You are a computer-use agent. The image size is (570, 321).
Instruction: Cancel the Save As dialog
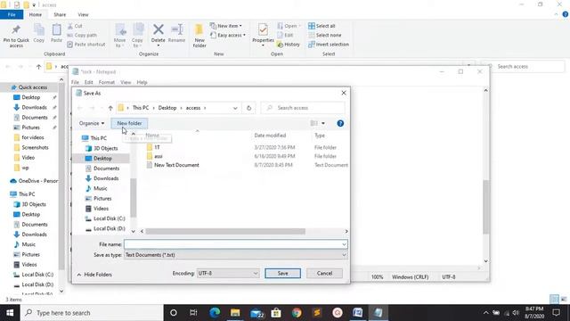(x=324, y=274)
